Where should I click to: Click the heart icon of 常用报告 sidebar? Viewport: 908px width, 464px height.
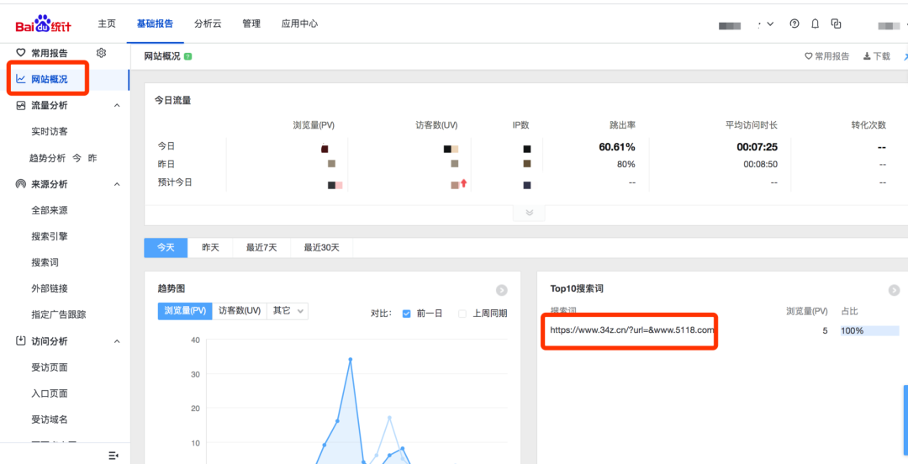(20, 53)
